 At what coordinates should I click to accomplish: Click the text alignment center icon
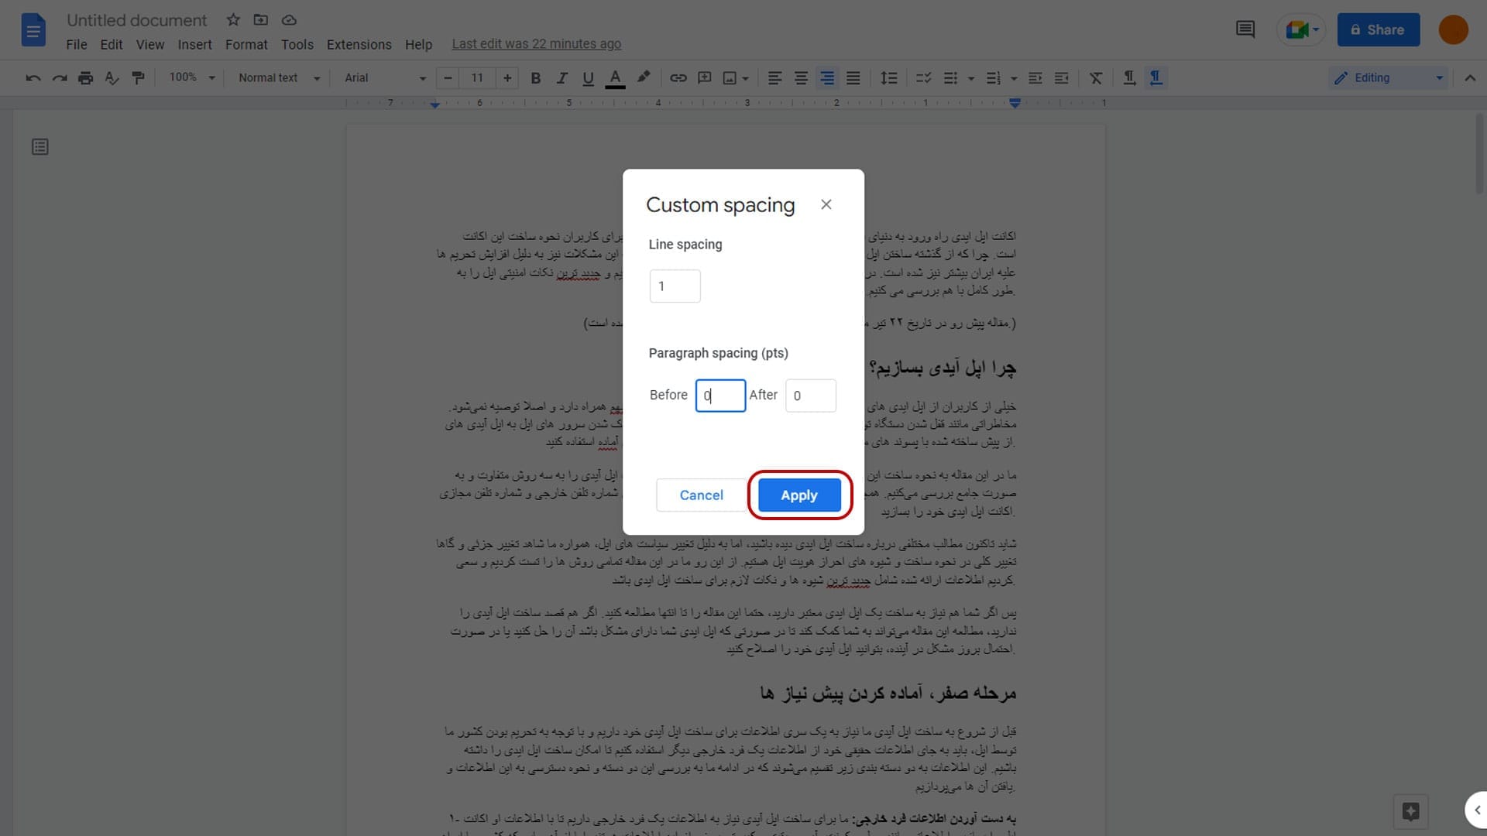tap(801, 77)
